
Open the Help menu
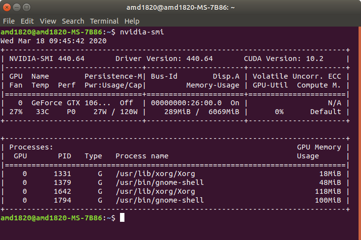(x=132, y=21)
